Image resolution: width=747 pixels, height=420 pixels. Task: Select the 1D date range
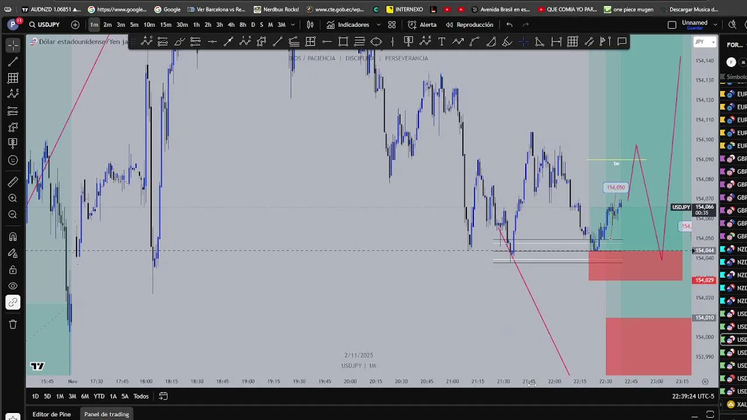tap(35, 396)
